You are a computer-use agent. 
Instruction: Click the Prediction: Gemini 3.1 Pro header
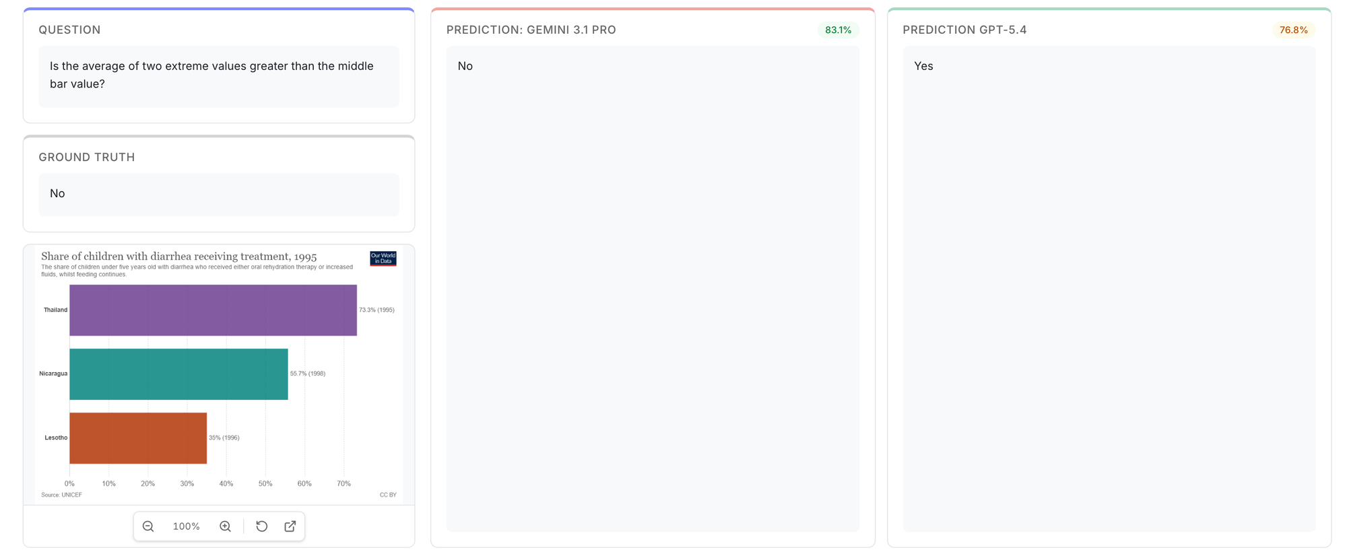531,30
